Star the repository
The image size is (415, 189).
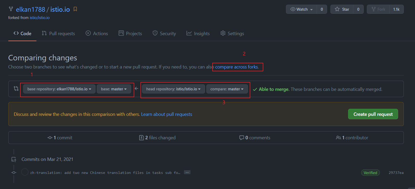(x=342, y=9)
